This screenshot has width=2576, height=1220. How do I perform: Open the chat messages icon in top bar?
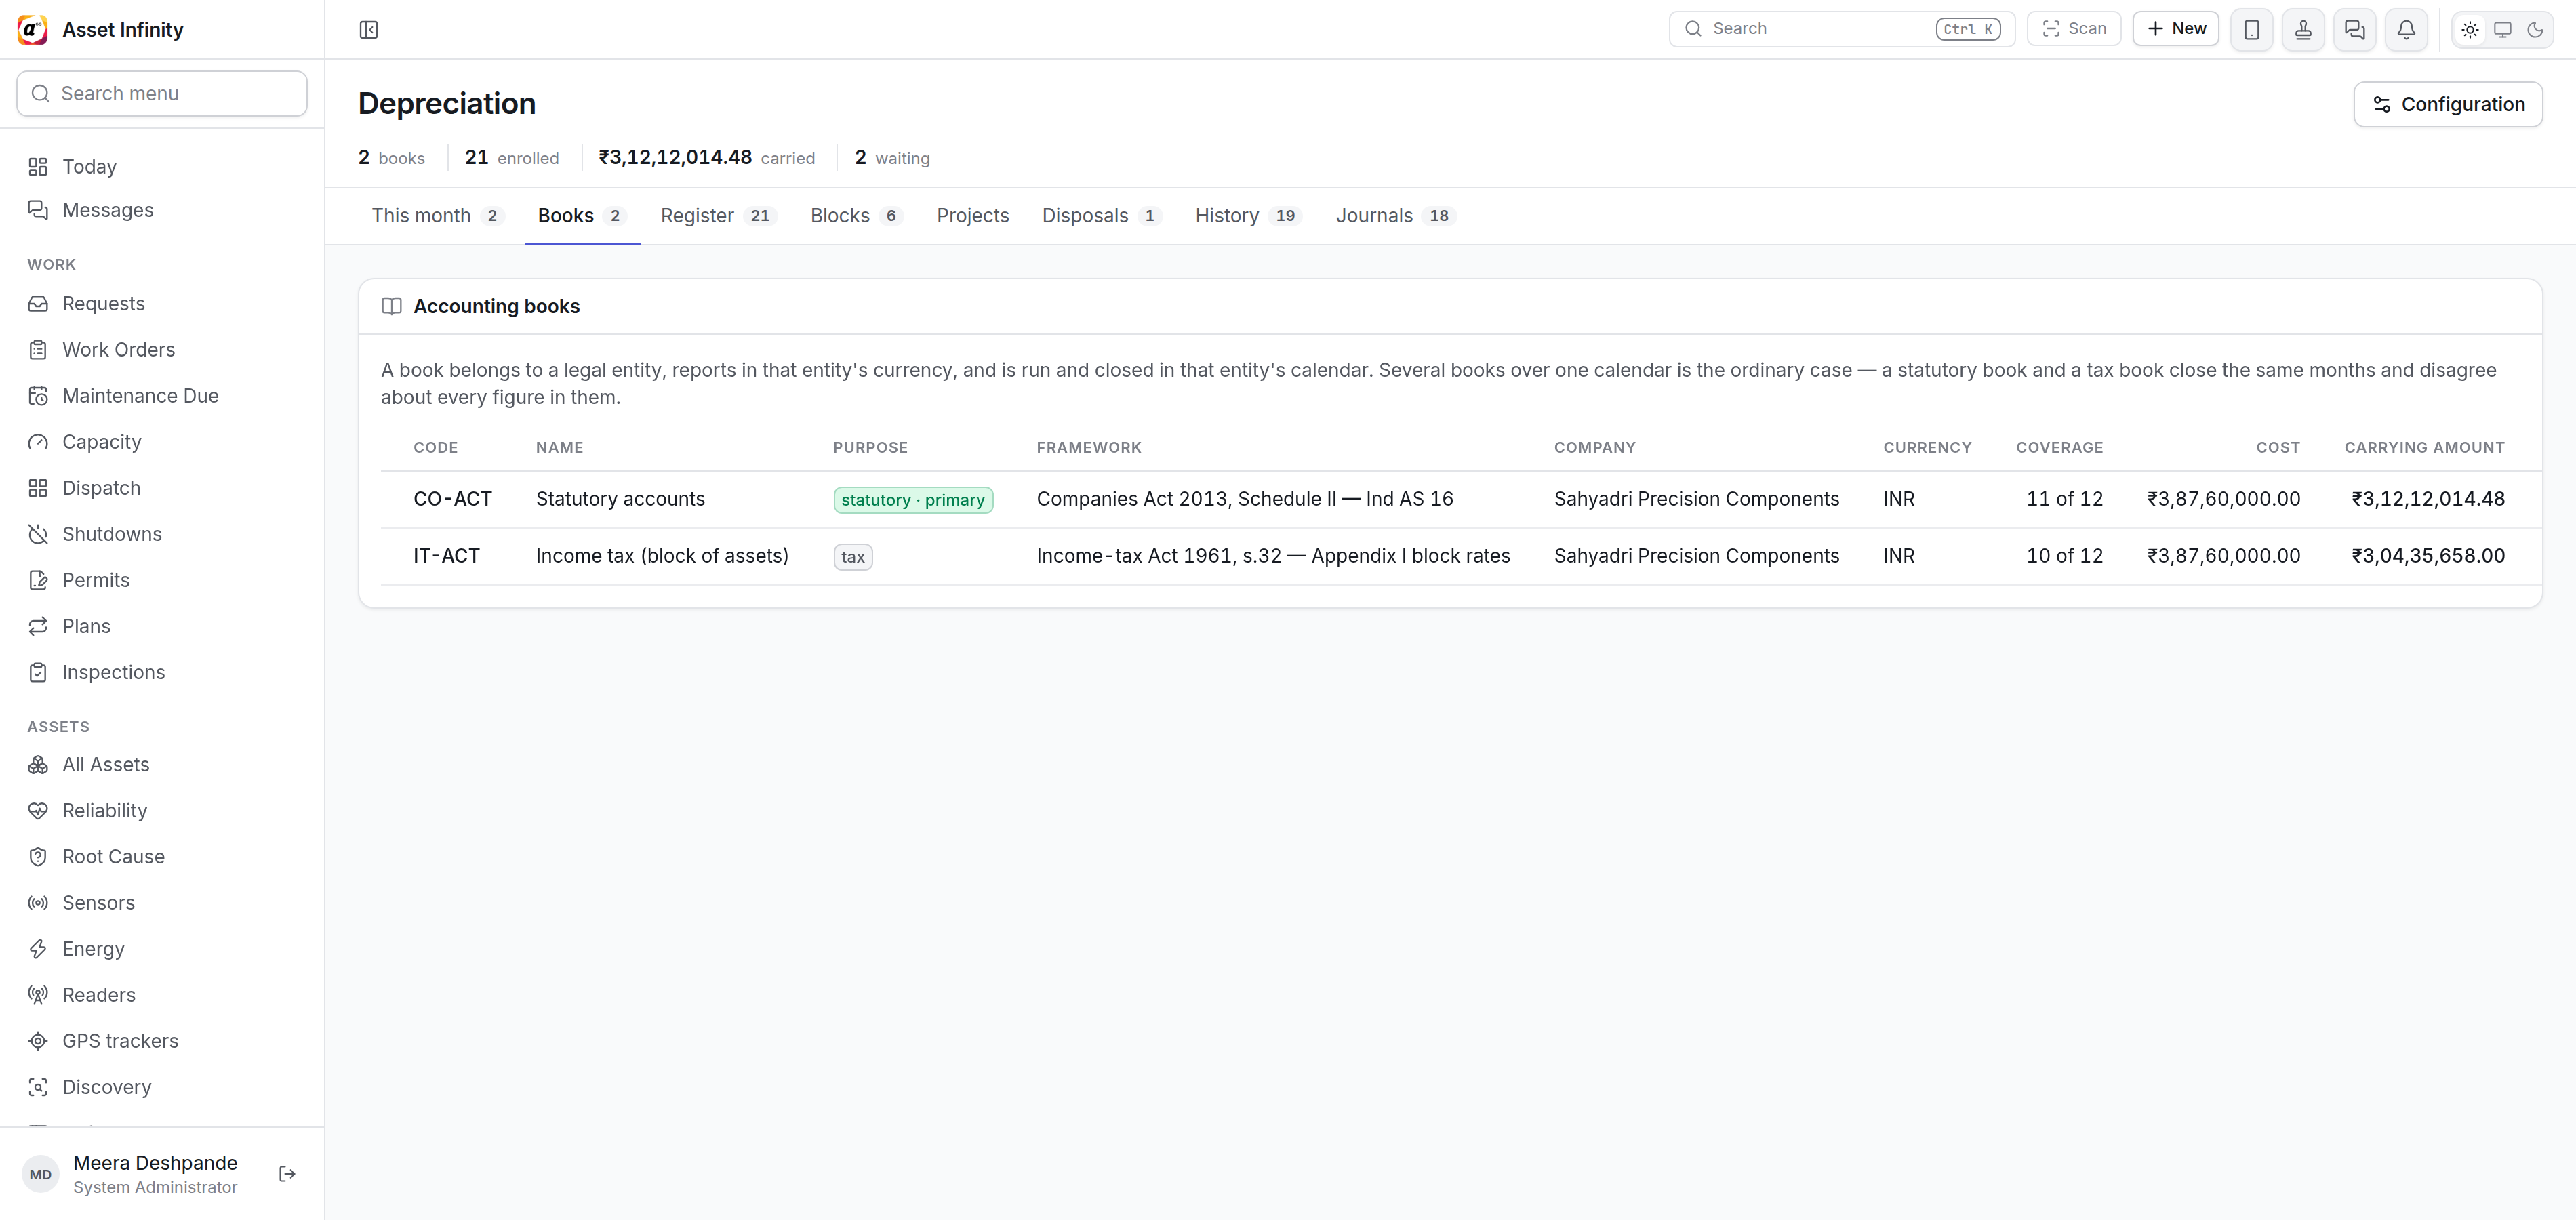click(2354, 29)
